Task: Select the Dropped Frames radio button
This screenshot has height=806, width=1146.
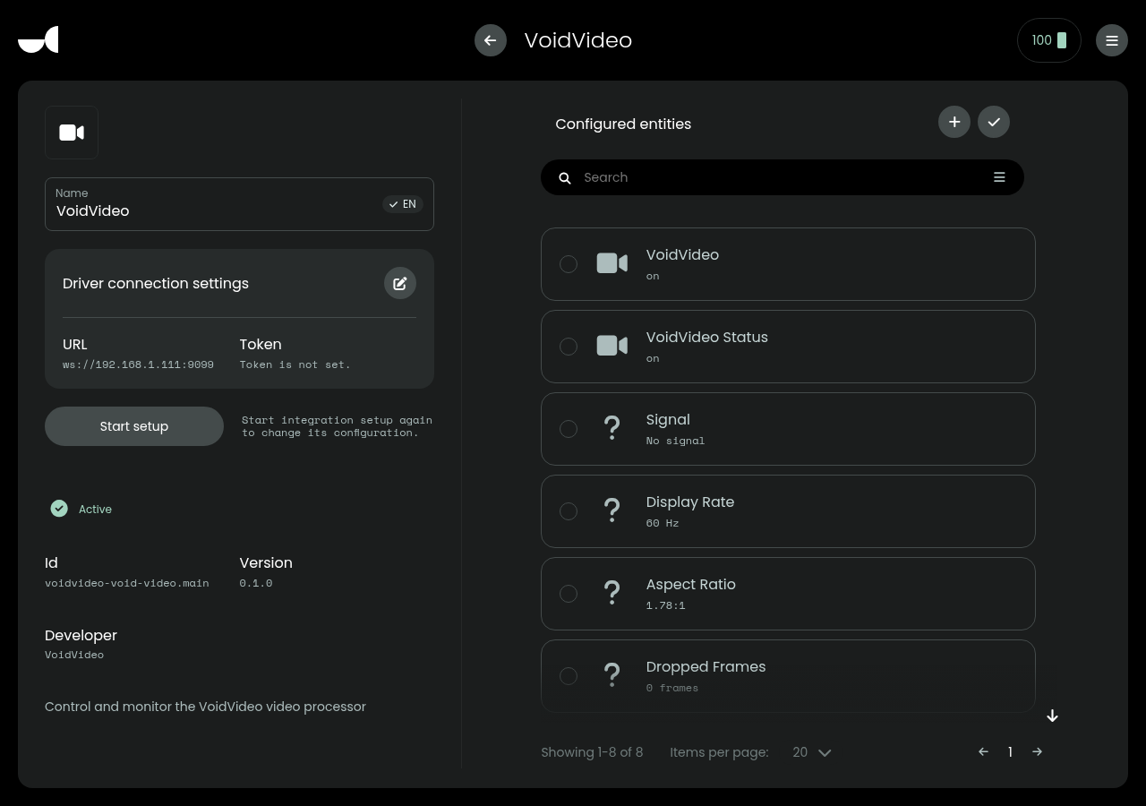Action: [569, 676]
